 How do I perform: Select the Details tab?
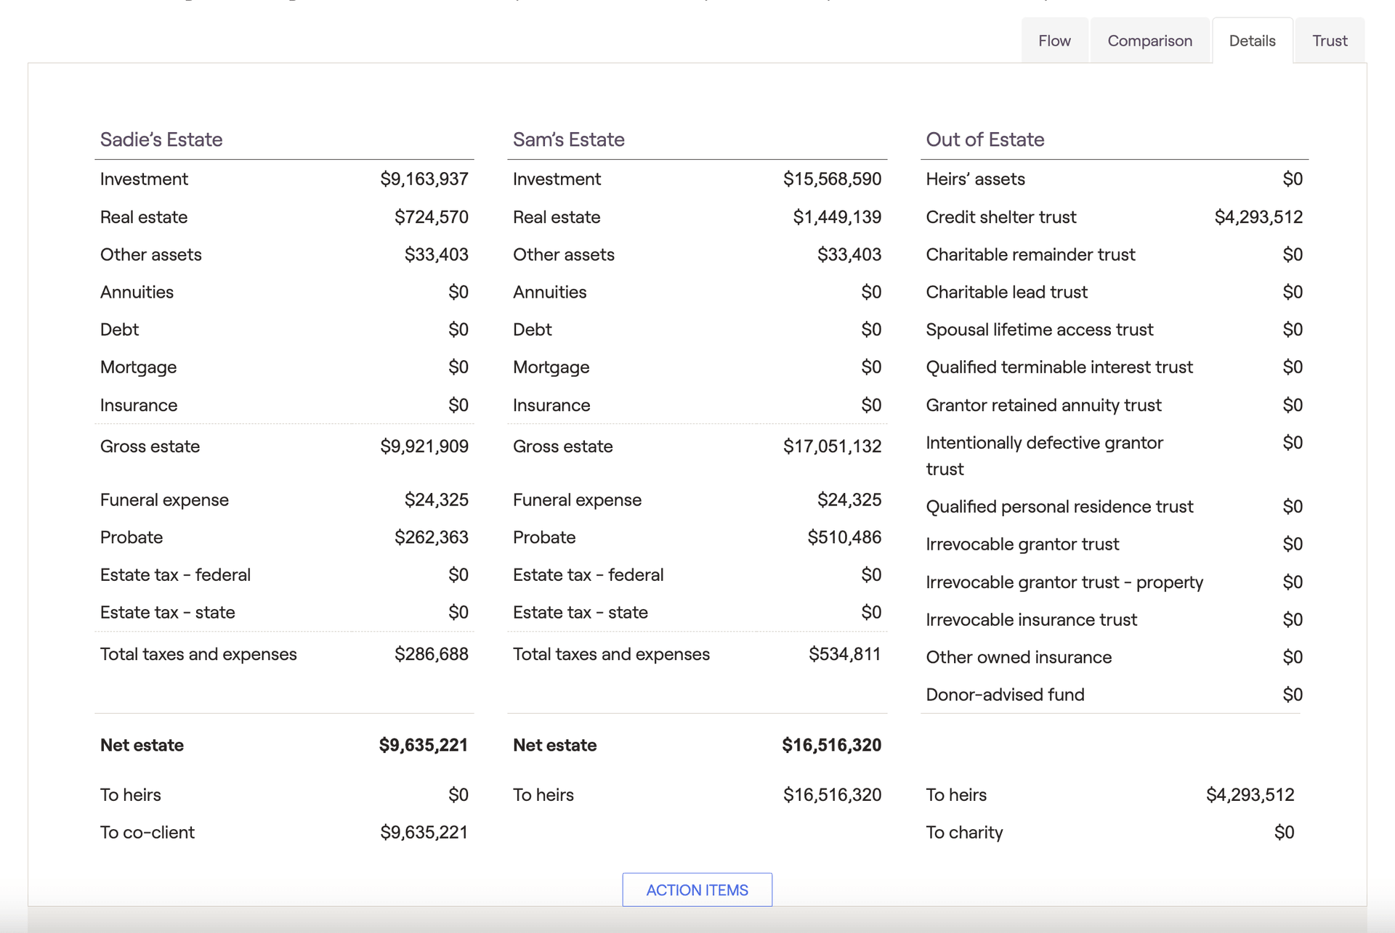(1252, 41)
